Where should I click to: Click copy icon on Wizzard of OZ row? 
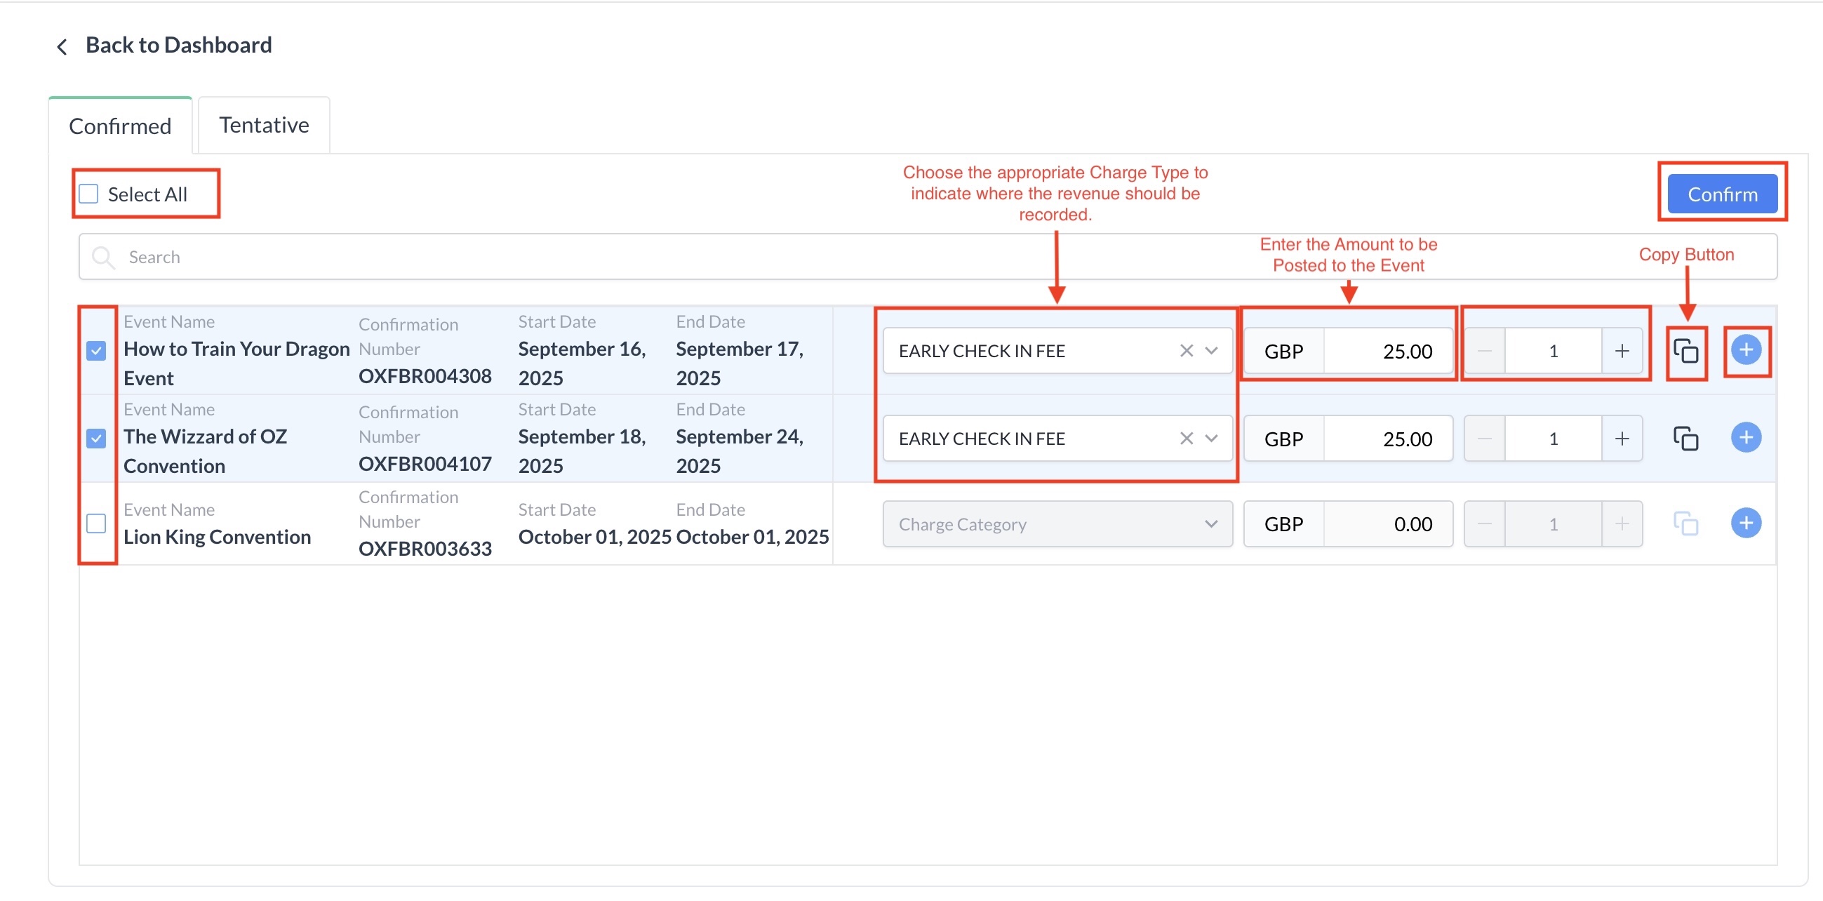click(1685, 439)
